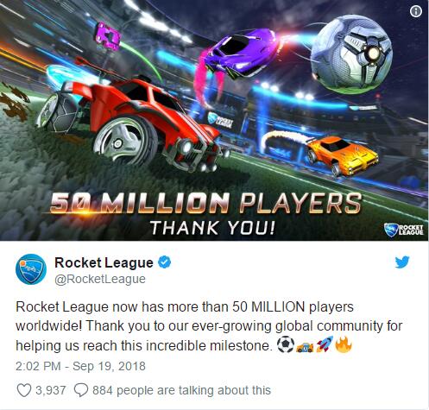Like the tweet with heart icon
Screen dimensions: 429x410
click(24, 390)
